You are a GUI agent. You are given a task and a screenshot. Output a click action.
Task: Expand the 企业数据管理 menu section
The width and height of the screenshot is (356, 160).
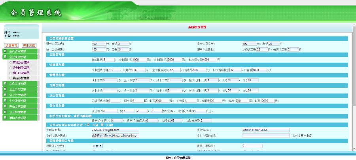pos(17,112)
